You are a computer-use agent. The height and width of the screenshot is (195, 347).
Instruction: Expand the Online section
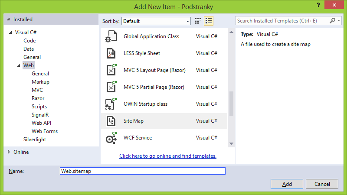coord(9,152)
